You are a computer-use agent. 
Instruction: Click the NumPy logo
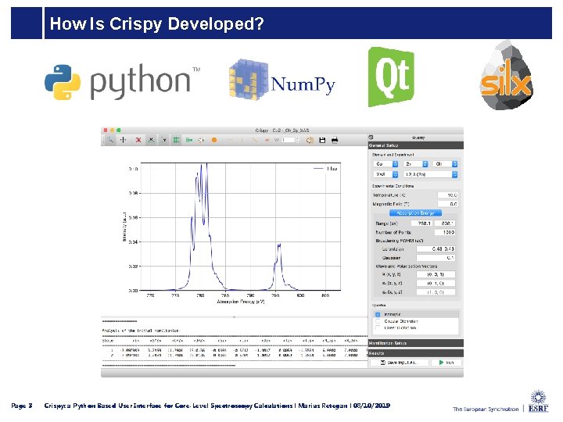282,80
